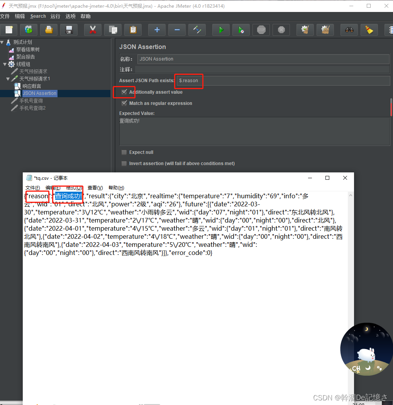The width and height of the screenshot is (393, 405).
Task: Click the Stop test icon
Action: 261,30
